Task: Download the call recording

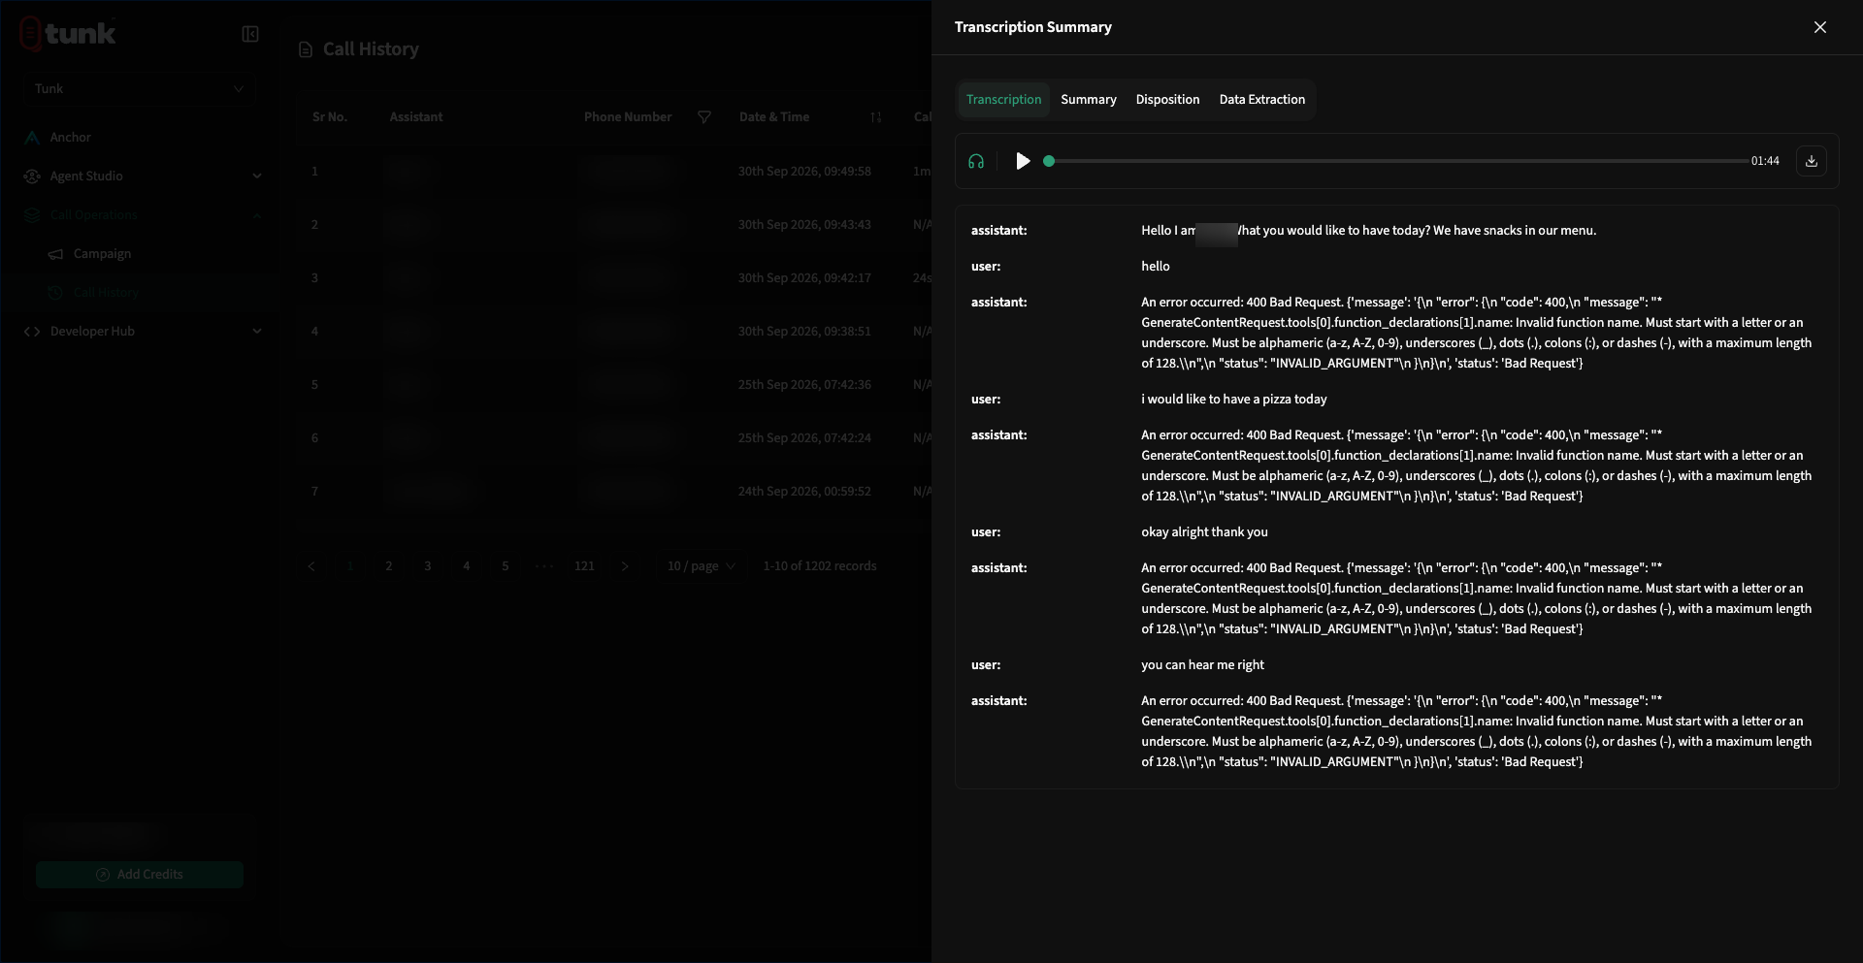Action: point(1811,161)
